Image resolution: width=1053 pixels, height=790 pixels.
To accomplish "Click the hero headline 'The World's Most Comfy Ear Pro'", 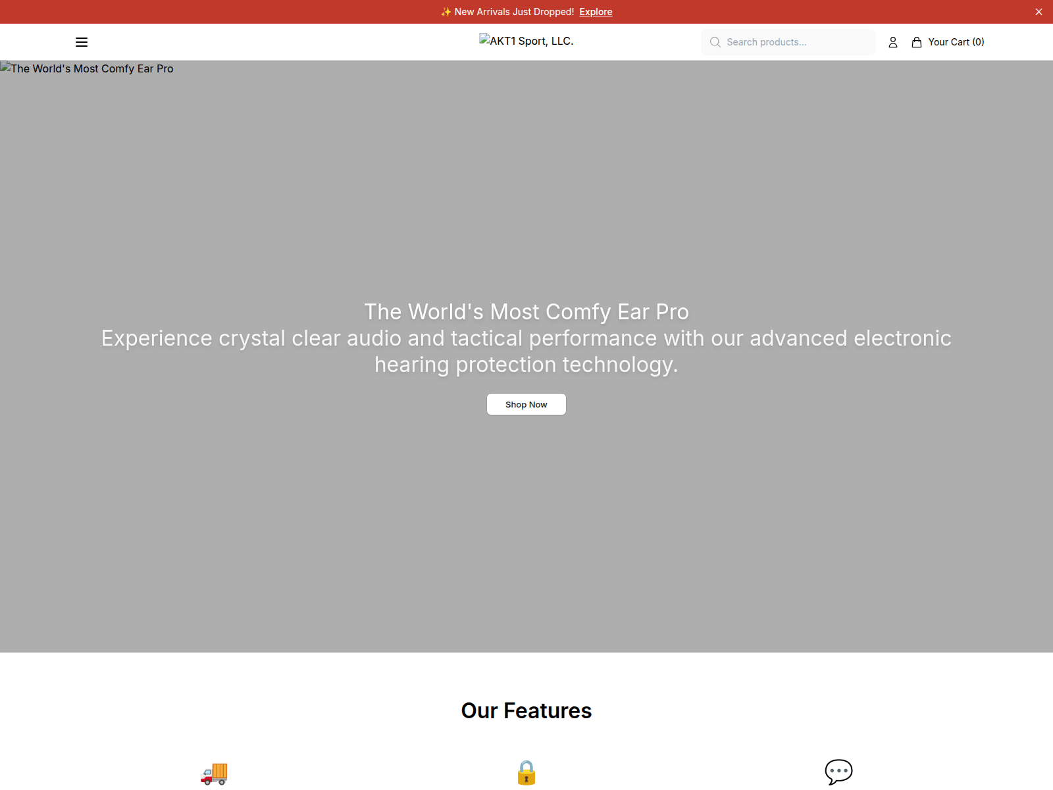I will tap(526, 311).
